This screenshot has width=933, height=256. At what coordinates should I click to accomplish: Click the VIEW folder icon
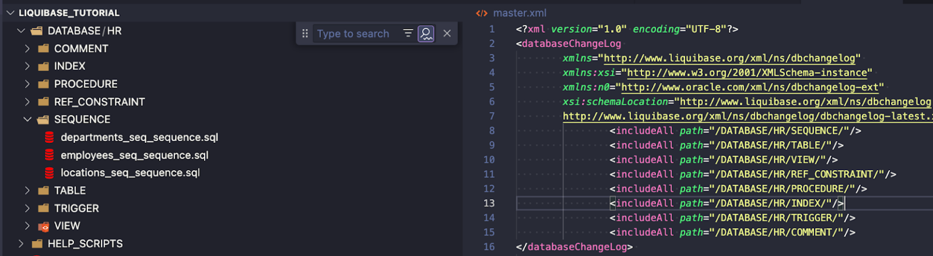(43, 226)
